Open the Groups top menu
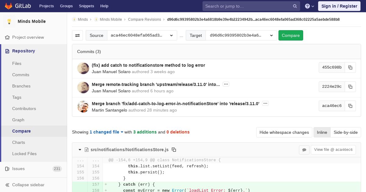This screenshot has width=366, height=192. click(66, 6)
